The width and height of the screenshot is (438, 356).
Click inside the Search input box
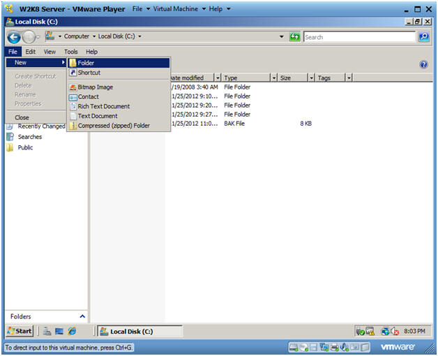point(359,37)
